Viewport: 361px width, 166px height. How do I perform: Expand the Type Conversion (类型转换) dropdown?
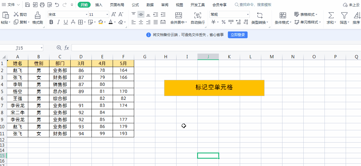tap(267, 23)
